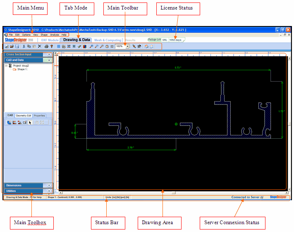Click the third CAD tool icon with red arrow
Screen dimensions: 294x232
pyautogui.click(x=19, y=123)
